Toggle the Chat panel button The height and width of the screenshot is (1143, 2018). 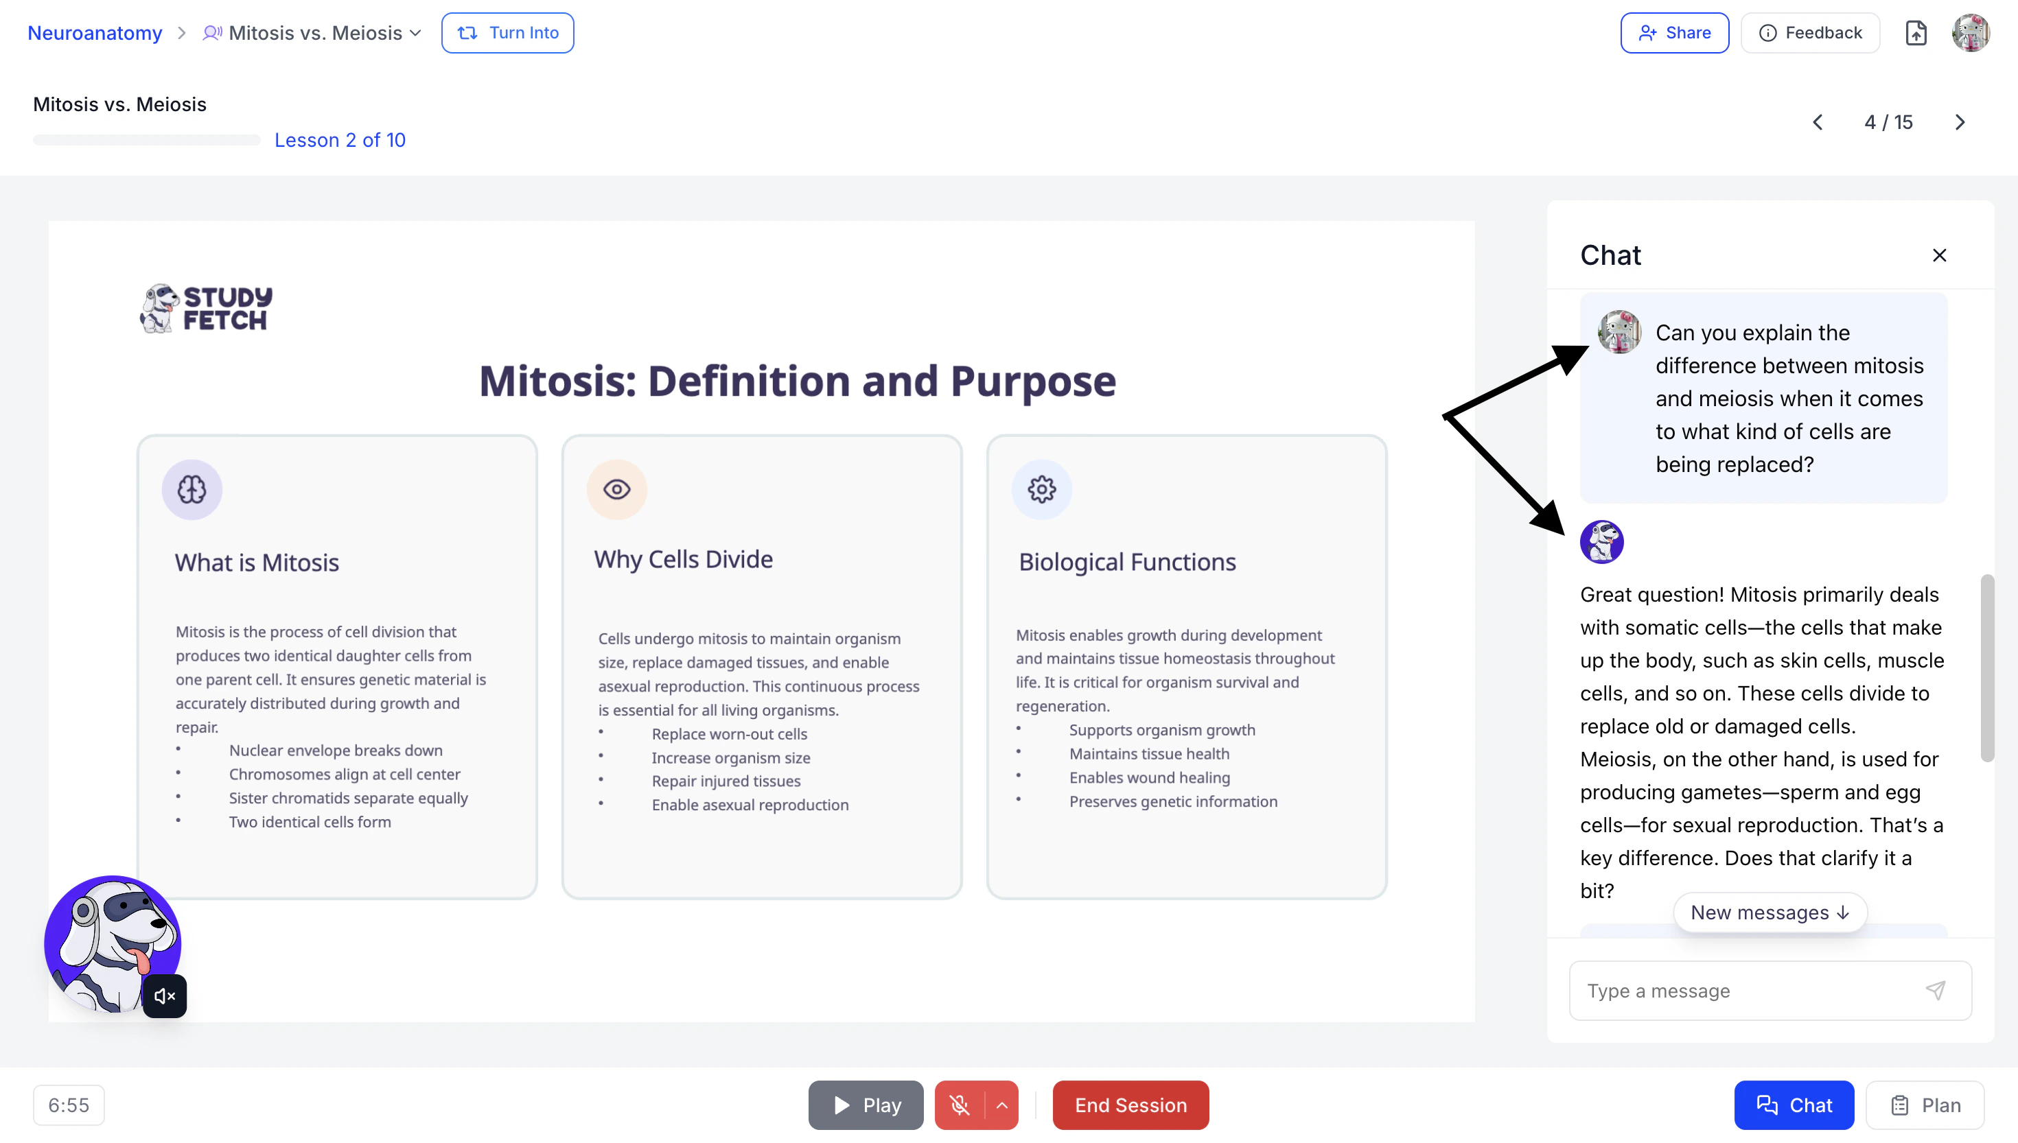coord(1794,1105)
